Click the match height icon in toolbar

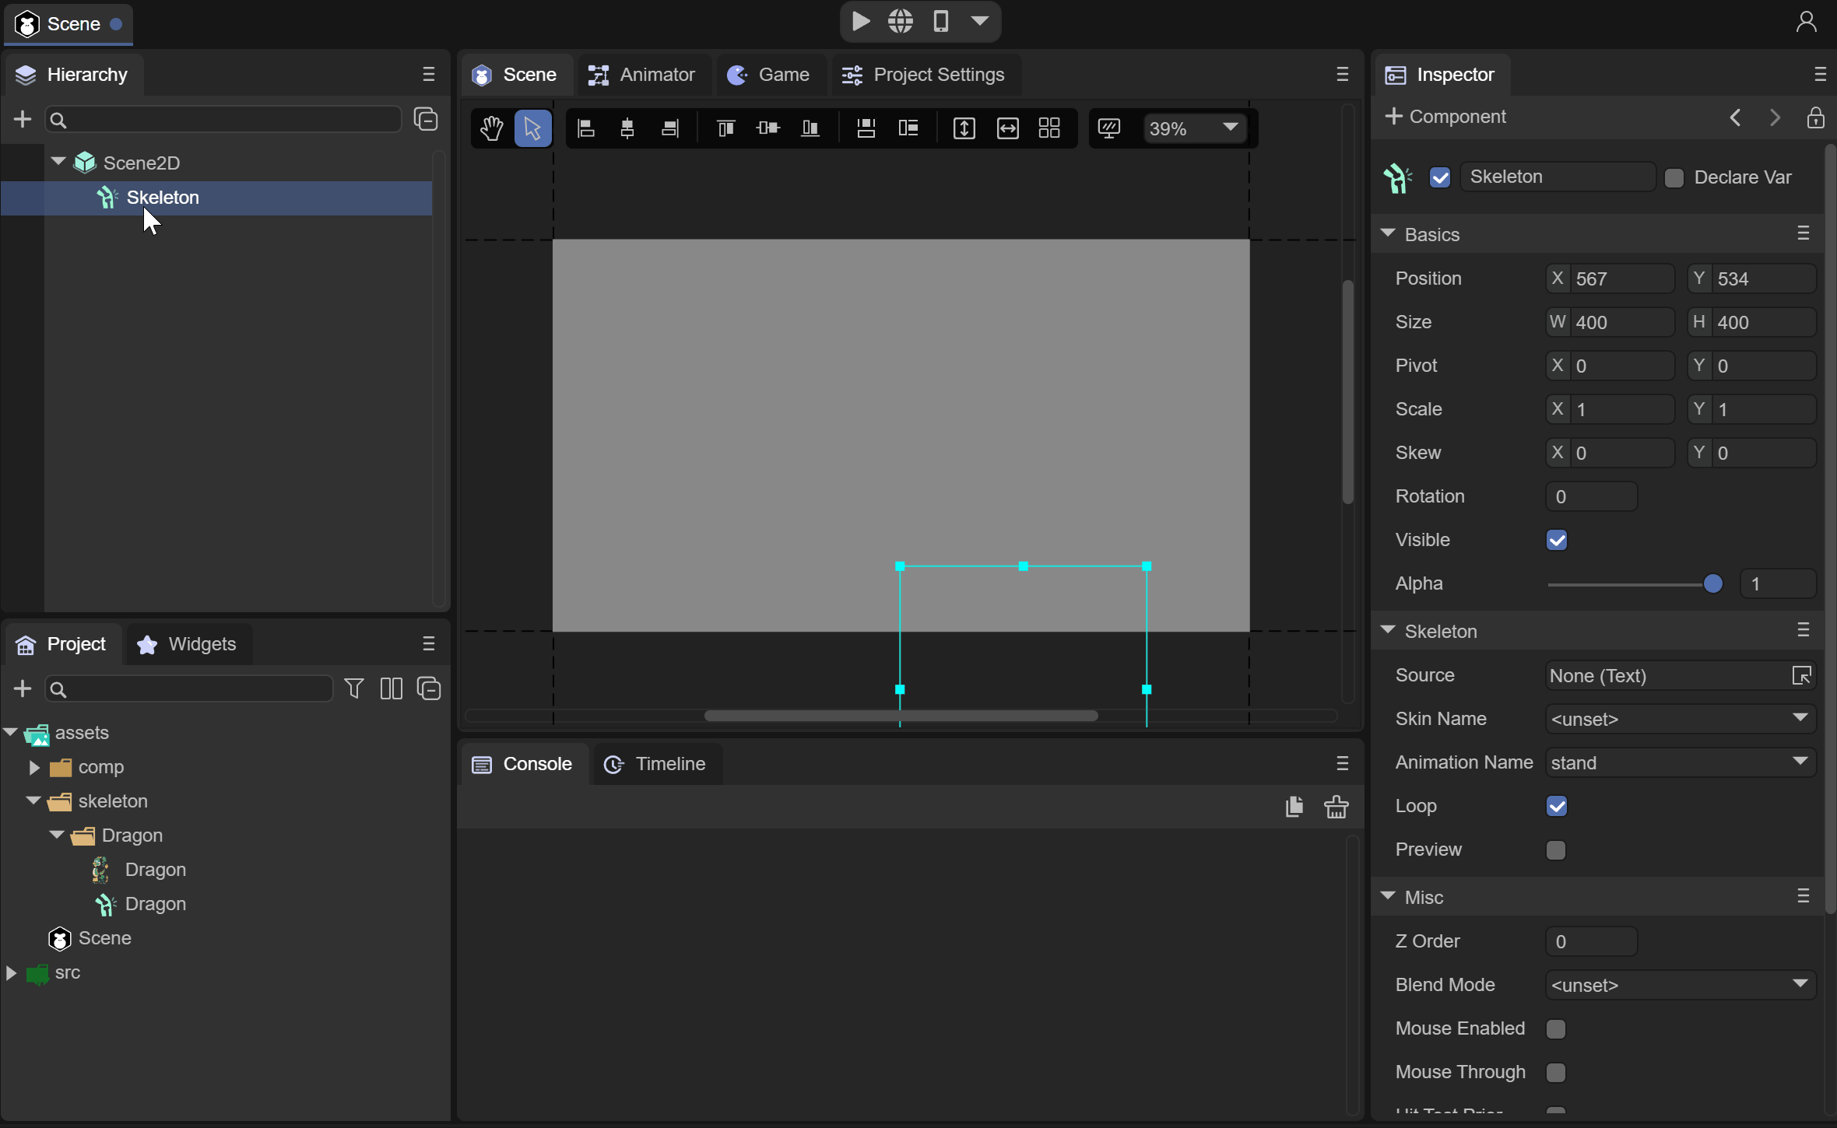pyautogui.click(x=964, y=128)
